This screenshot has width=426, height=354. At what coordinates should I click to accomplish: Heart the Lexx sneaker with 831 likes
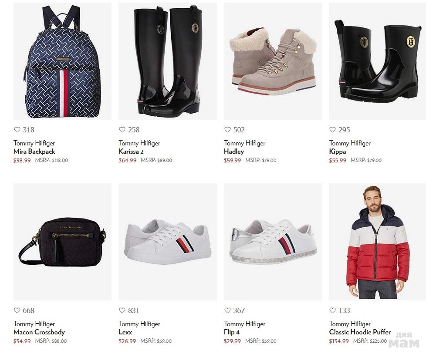point(122,310)
